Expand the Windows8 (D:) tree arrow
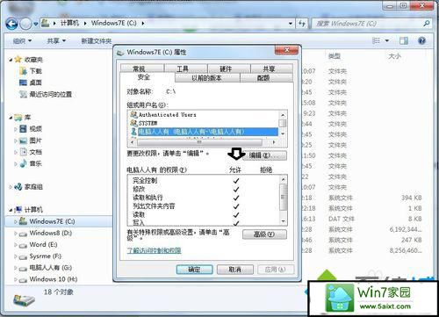The image size is (439, 317). (x=16, y=234)
